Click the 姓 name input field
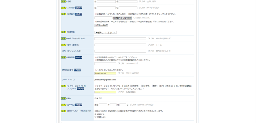This screenshot has height=123, width=256. click(x=106, y=2)
